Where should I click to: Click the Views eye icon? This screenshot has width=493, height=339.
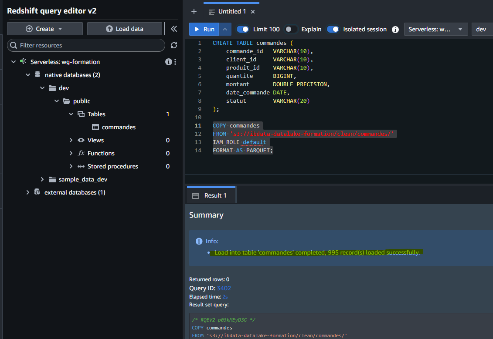click(x=81, y=140)
